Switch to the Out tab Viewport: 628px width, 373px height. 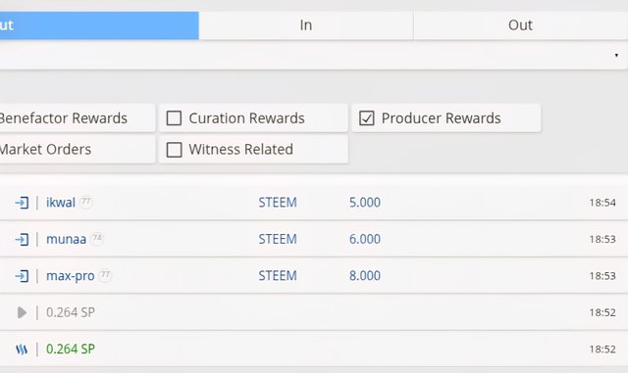521,25
